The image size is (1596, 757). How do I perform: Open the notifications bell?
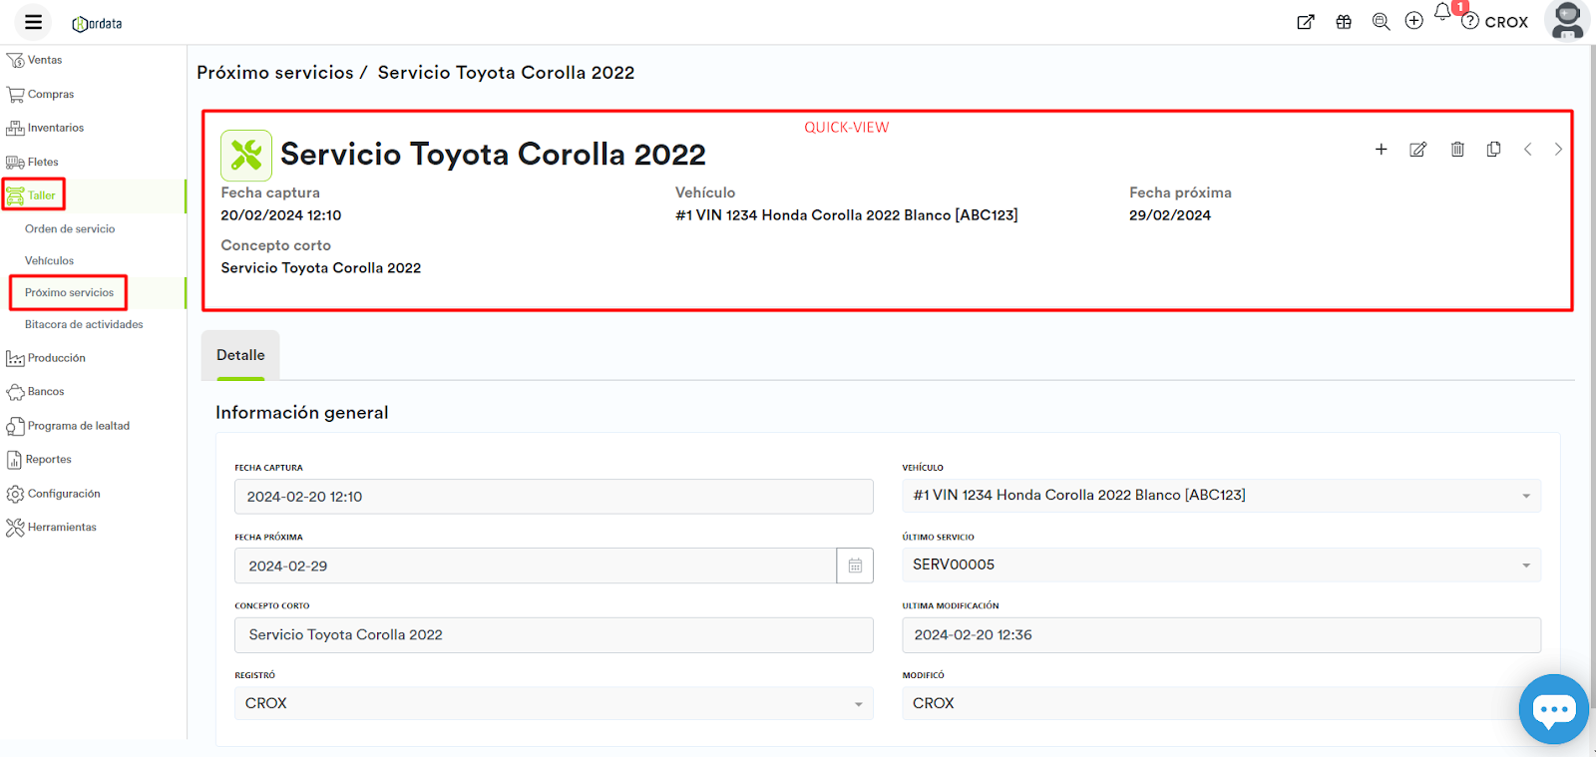click(1442, 13)
